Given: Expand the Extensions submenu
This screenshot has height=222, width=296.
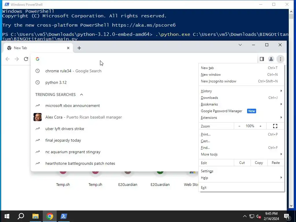Looking at the screenshot, I should (x=241, y=118).
